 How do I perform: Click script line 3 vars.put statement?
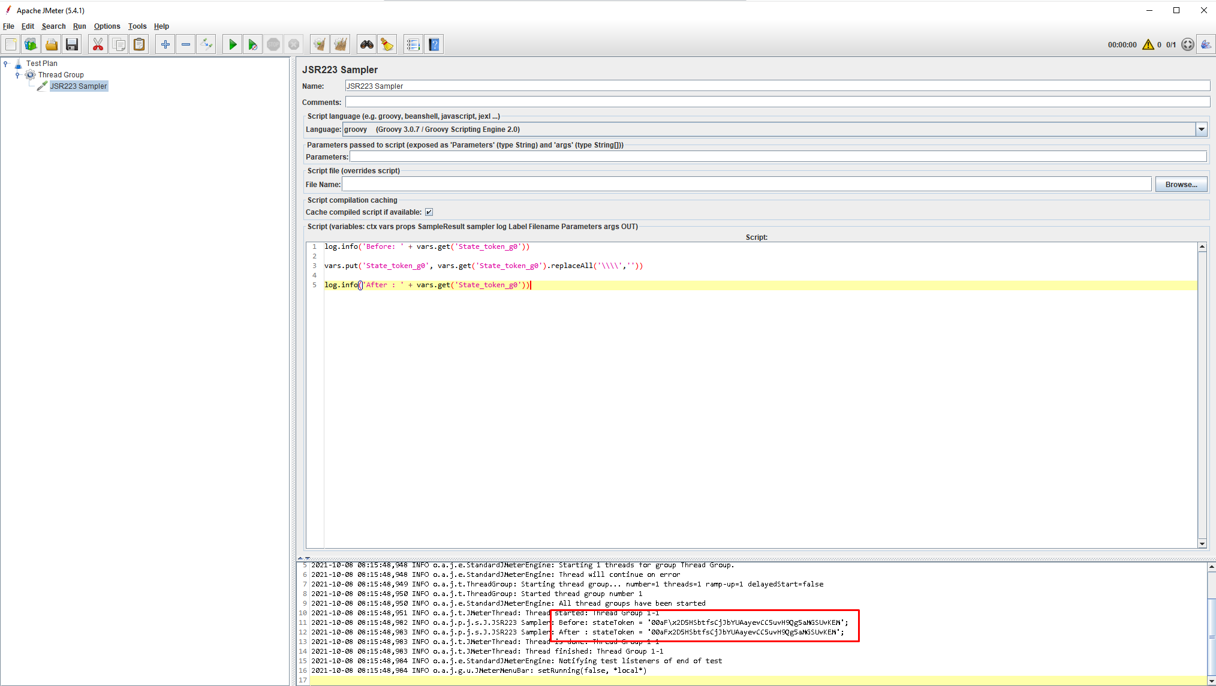click(483, 266)
